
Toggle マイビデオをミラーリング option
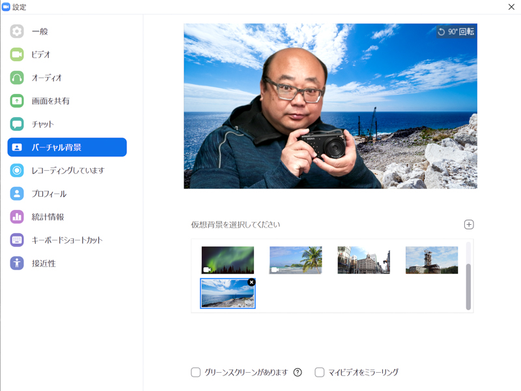[x=319, y=372]
